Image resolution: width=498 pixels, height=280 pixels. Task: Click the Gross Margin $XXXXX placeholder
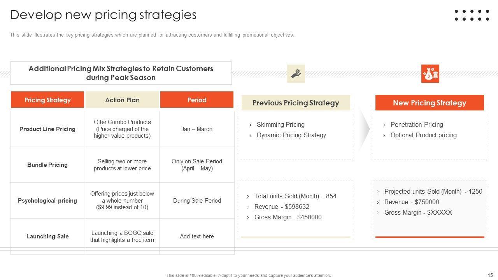click(418, 213)
